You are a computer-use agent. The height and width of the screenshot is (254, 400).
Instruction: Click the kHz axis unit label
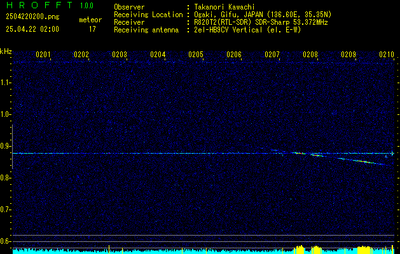click(x=6, y=51)
